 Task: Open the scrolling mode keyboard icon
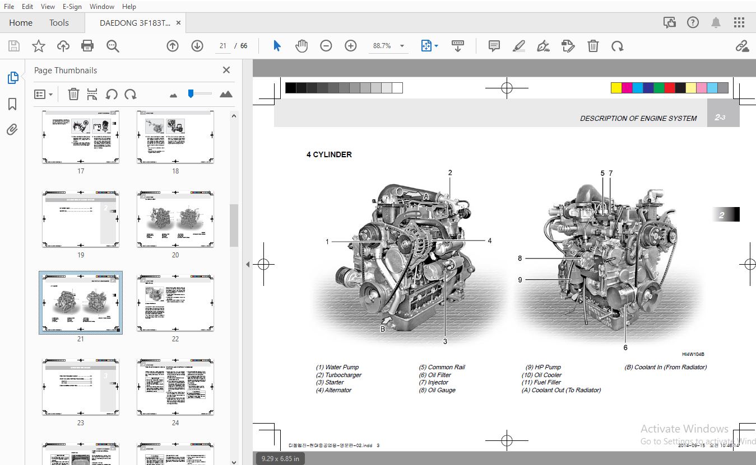point(458,46)
